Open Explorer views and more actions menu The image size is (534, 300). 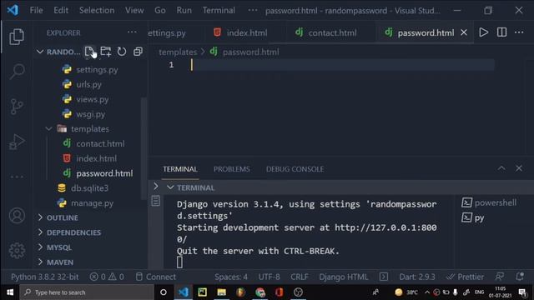132,32
